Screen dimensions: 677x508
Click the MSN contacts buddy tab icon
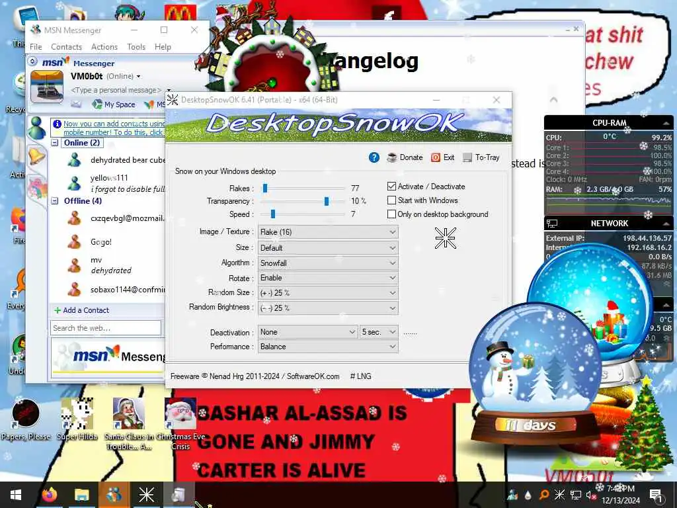pos(37,128)
